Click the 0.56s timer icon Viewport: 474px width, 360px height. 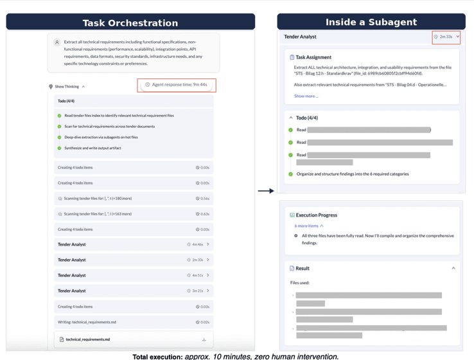click(x=197, y=199)
